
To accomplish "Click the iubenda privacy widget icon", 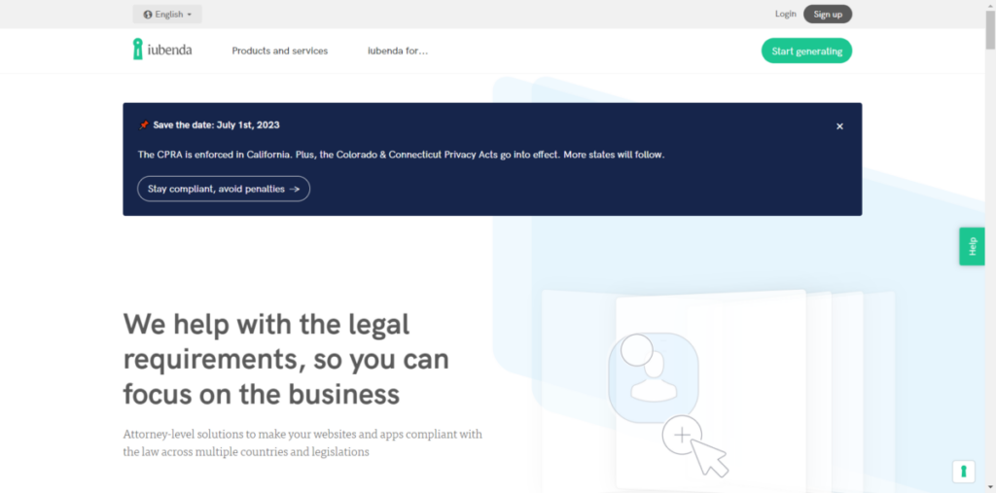I will (964, 472).
